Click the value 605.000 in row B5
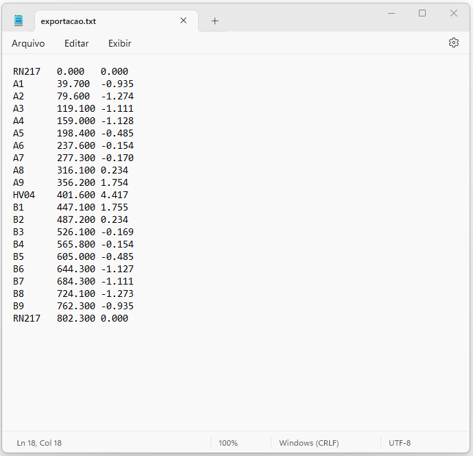Image resolution: width=473 pixels, height=456 pixels. tap(76, 257)
